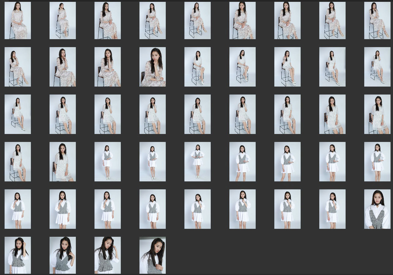Screen dimensions: 393x275
Task: Select the first thumbnail in the second row
Action: coord(17,67)
